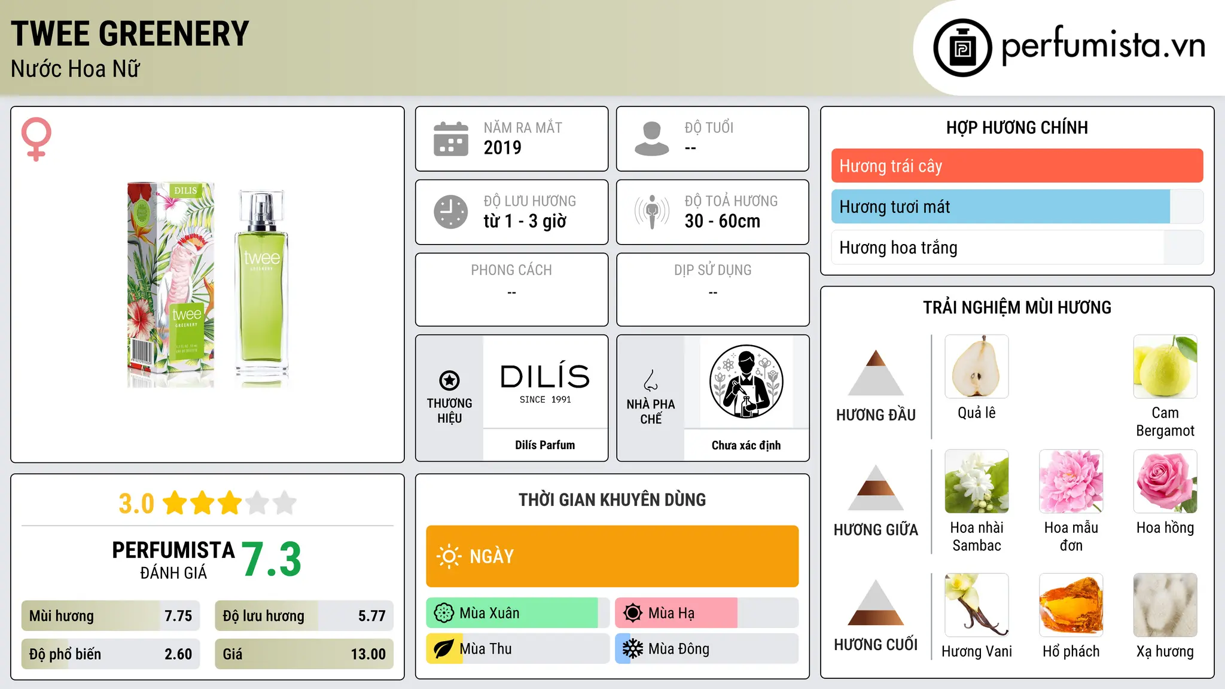Open the Cam Bergamot note image
The height and width of the screenshot is (689, 1225).
1165,367
